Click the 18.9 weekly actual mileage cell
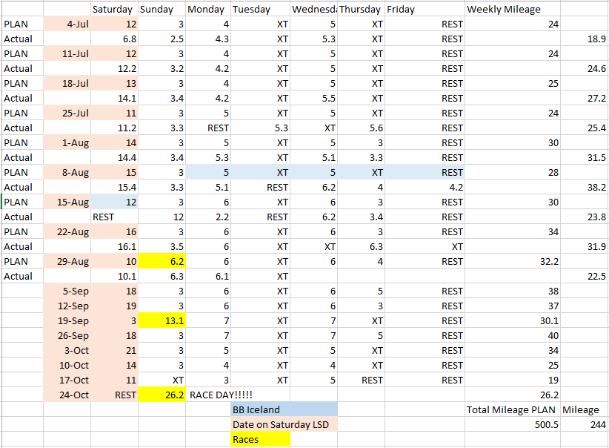The image size is (609, 448). click(585, 39)
